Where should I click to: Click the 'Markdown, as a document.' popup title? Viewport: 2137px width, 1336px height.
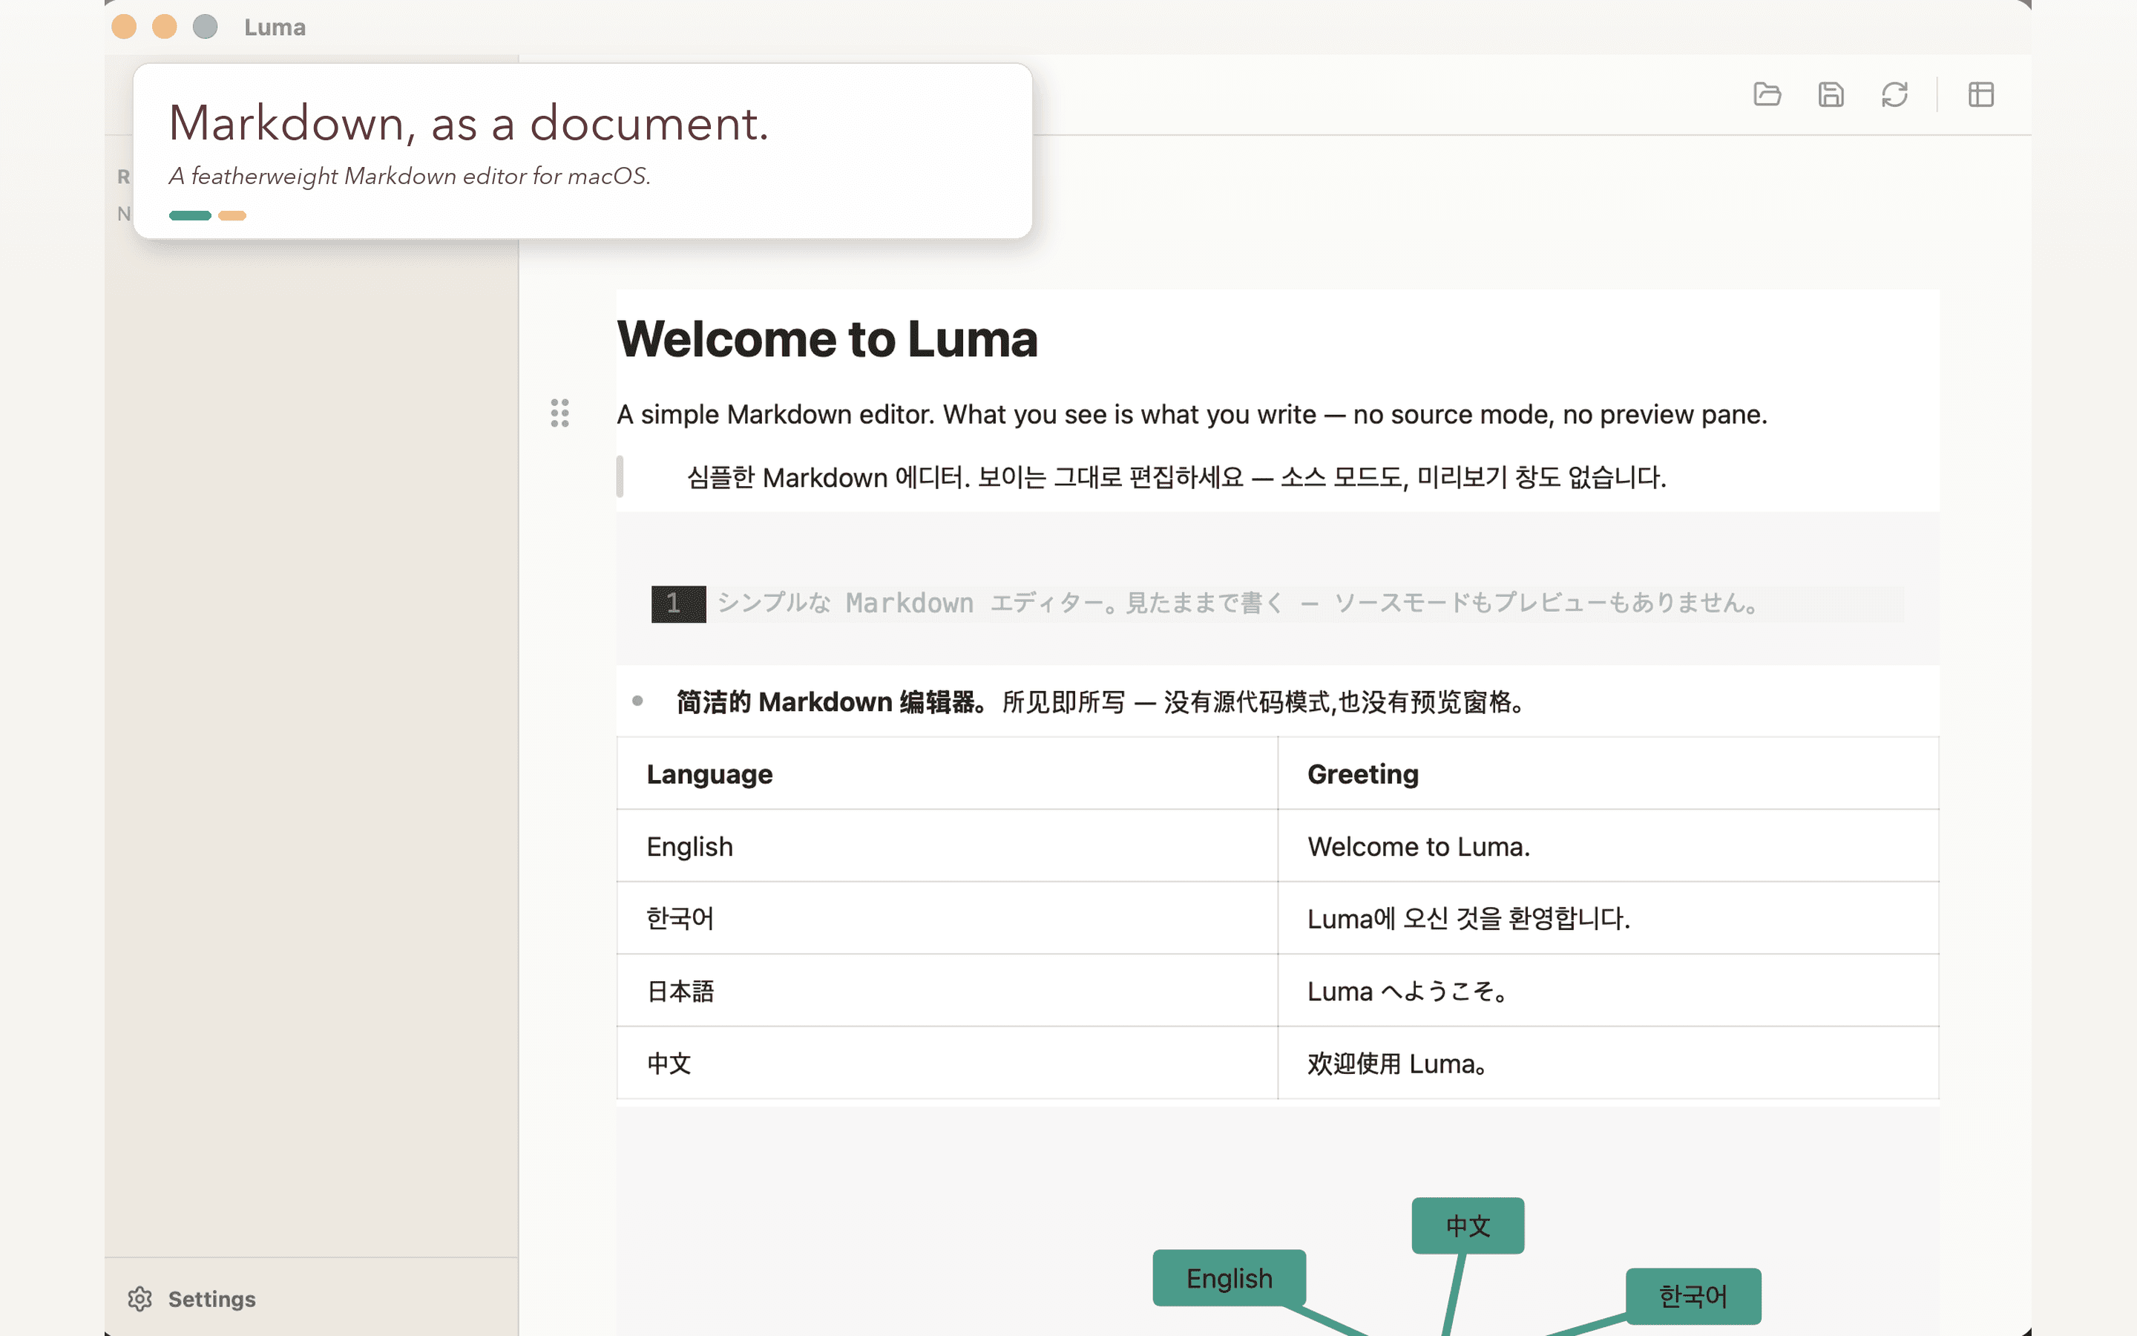(469, 122)
